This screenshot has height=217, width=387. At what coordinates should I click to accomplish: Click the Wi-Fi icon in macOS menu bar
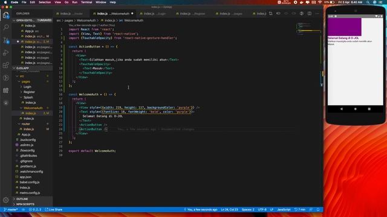[320, 2]
